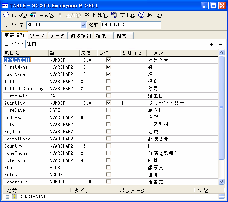Screen dimensions: 228x202
Task: Select the FirstName column name cell
Action: point(26,67)
